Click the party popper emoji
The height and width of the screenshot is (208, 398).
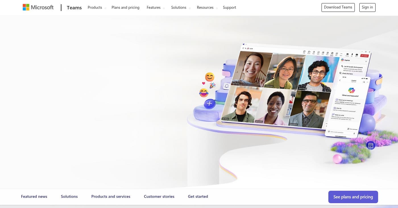(212, 85)
